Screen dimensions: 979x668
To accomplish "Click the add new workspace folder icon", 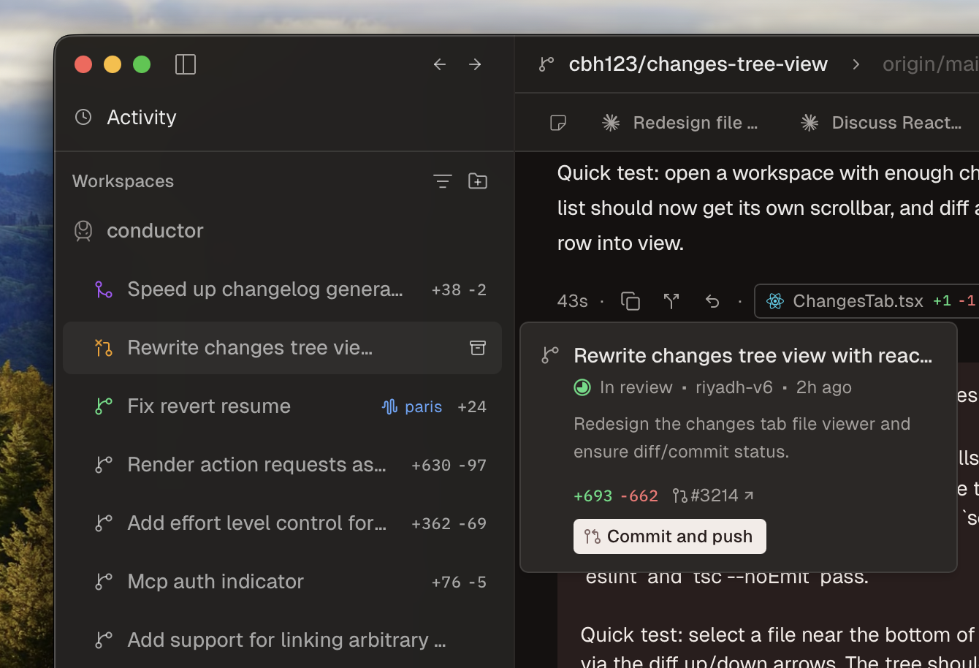I will [478, 181].
